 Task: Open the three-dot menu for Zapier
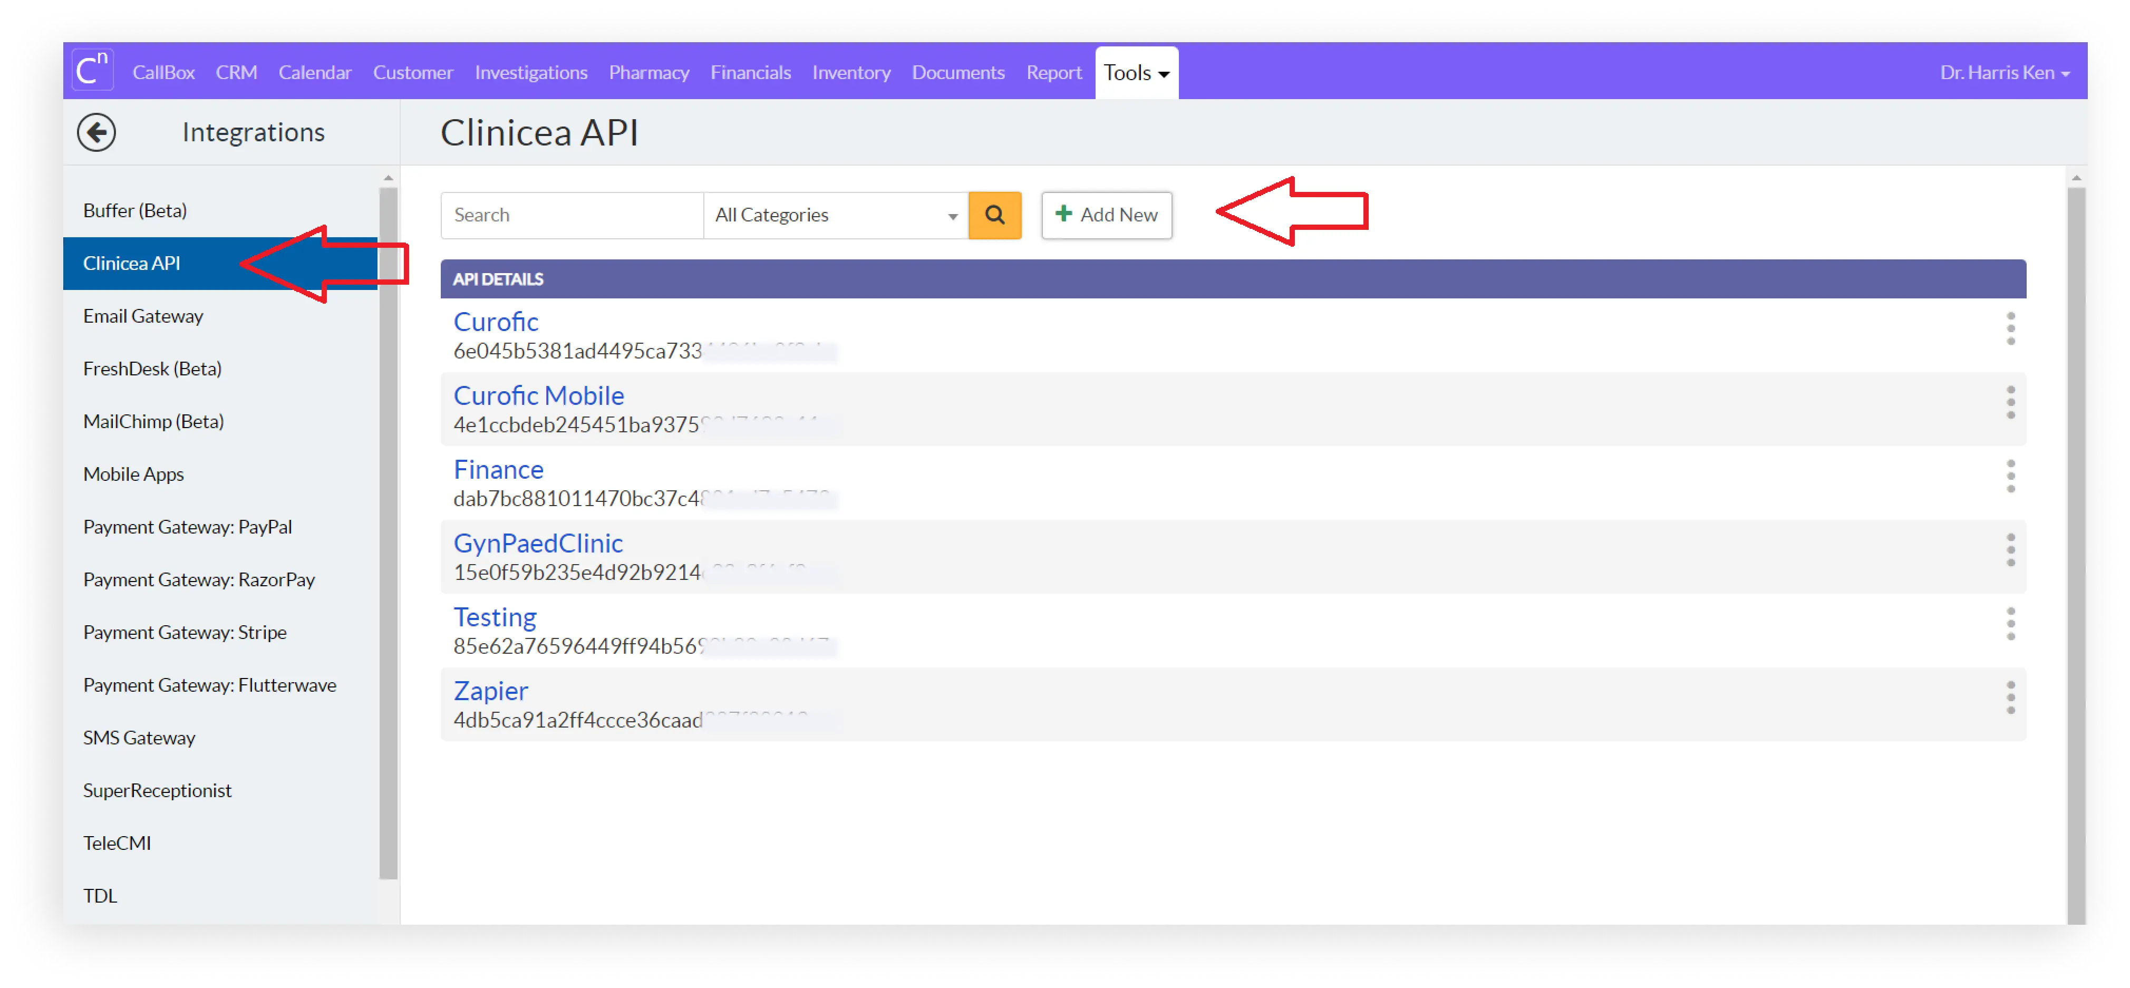coord(2010,698)
